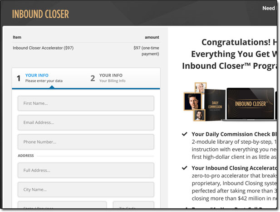Click the City Name field
The image size is (280, 212).
[86, 190]
